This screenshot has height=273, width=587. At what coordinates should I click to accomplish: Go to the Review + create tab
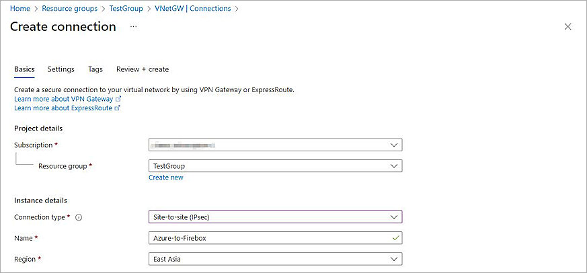[x=143, y=69]
